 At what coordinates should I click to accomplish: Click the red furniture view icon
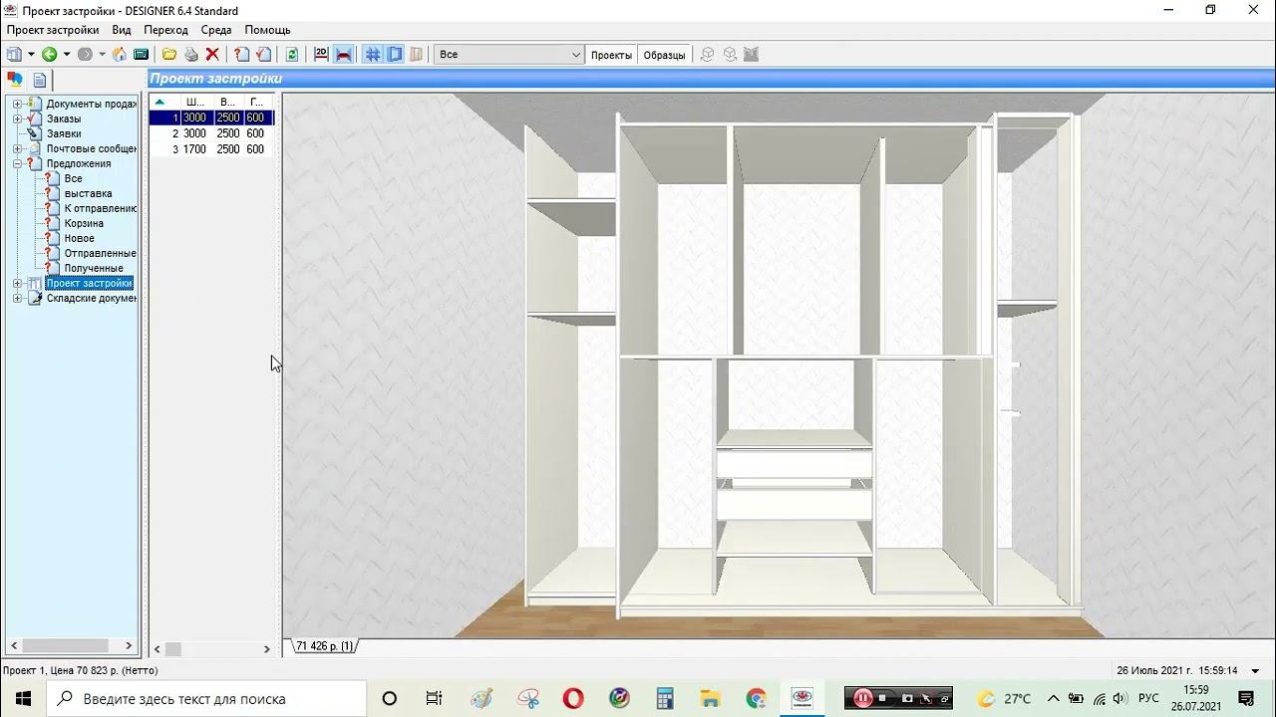[344, 55]
